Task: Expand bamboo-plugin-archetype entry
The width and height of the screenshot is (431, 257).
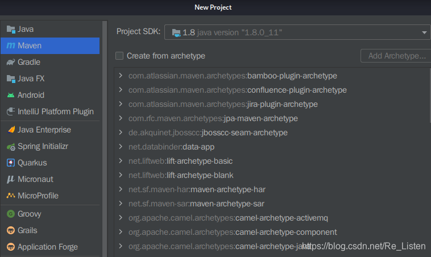Action: coord(121,75)
